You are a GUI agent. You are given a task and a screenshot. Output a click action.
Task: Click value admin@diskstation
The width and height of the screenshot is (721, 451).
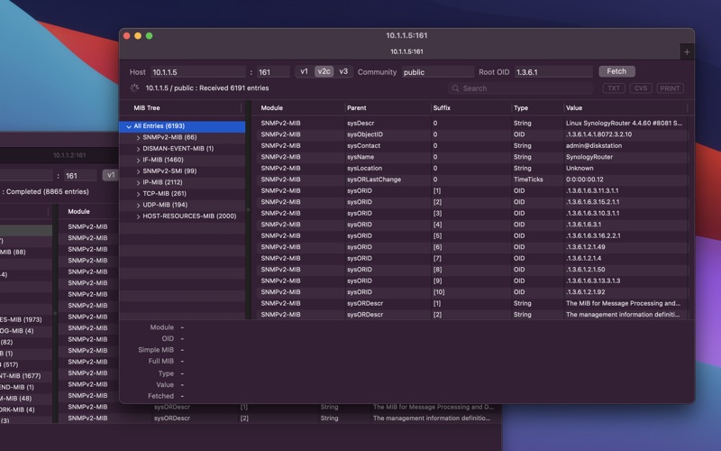[594, 146]
